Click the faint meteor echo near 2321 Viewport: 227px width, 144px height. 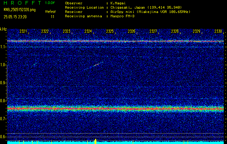35,64
